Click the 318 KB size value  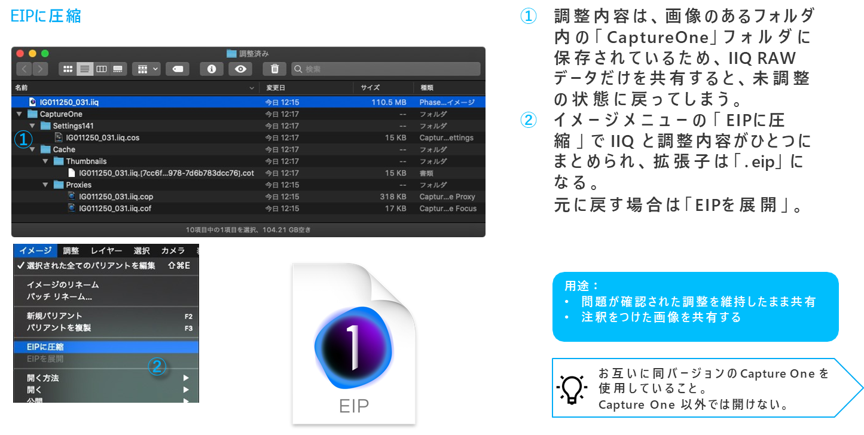pos(393,197)
